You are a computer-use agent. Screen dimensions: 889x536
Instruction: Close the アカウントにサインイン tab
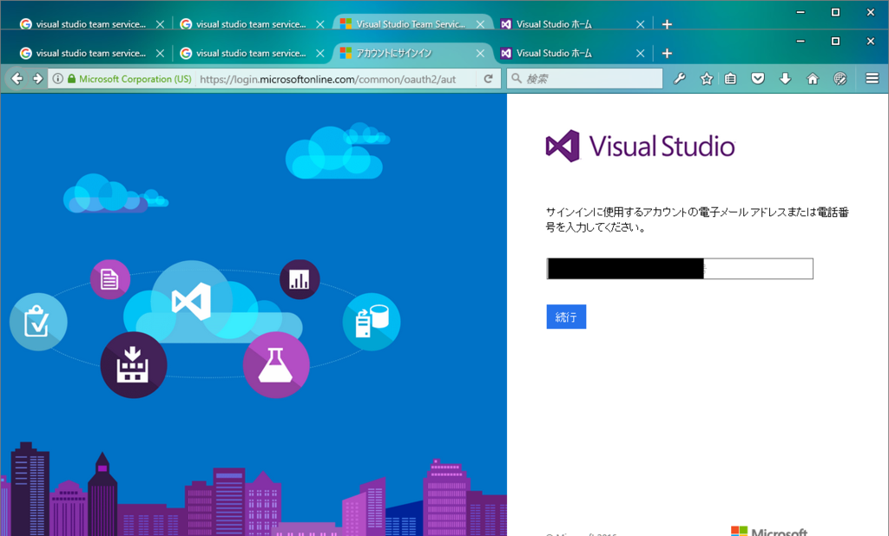pos(480,53)
